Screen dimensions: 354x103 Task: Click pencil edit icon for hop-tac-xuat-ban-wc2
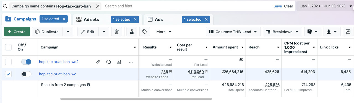pyautogui.click(x=98, y=62)
